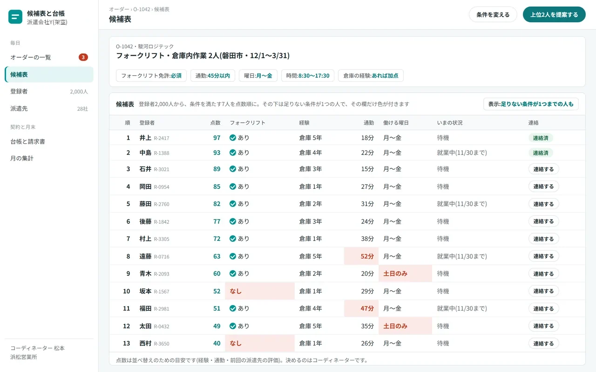Image resolution: width=596 pixels, height=372 pixels.
Task: Click the app logo icon beside 候補表と台帳
Action: [15, 17]
